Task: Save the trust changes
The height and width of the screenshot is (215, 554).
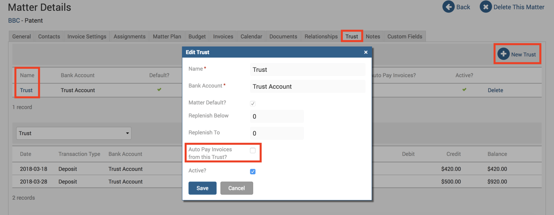Action: pos(202,188)
